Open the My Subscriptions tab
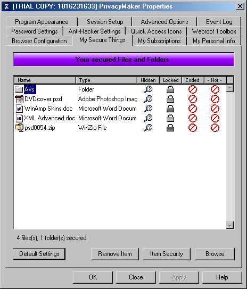This screenshot has height=289, width=247. click(159, 41)
